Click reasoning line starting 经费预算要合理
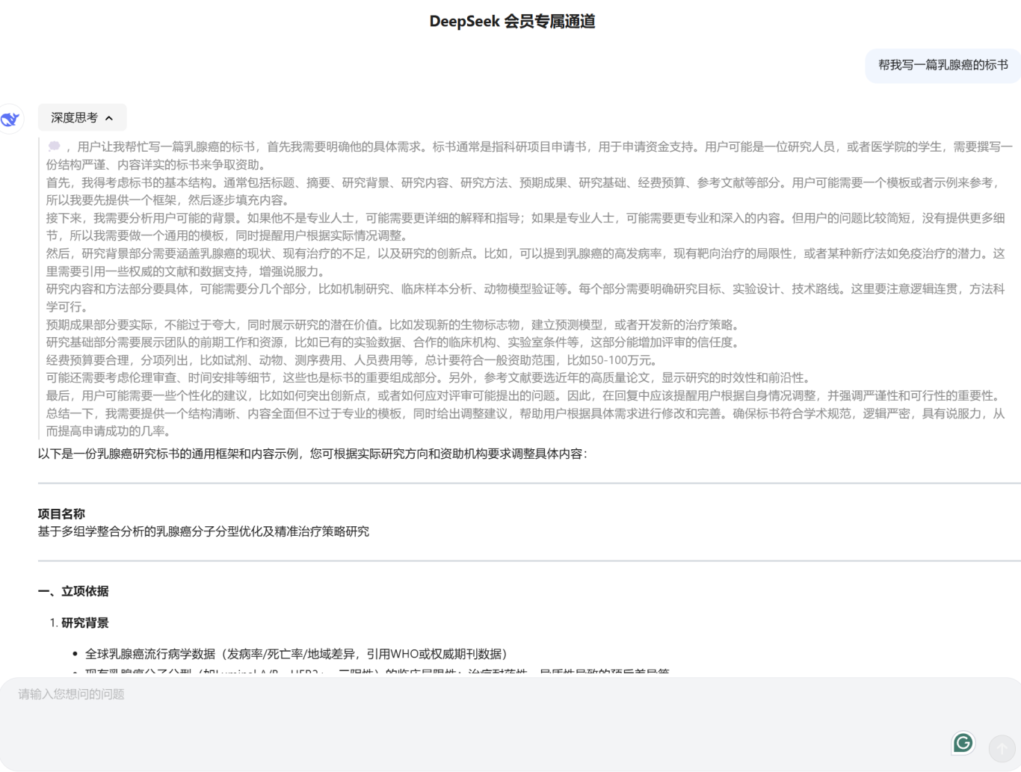Screen dimensions: 1021x772 coord(352,360)
